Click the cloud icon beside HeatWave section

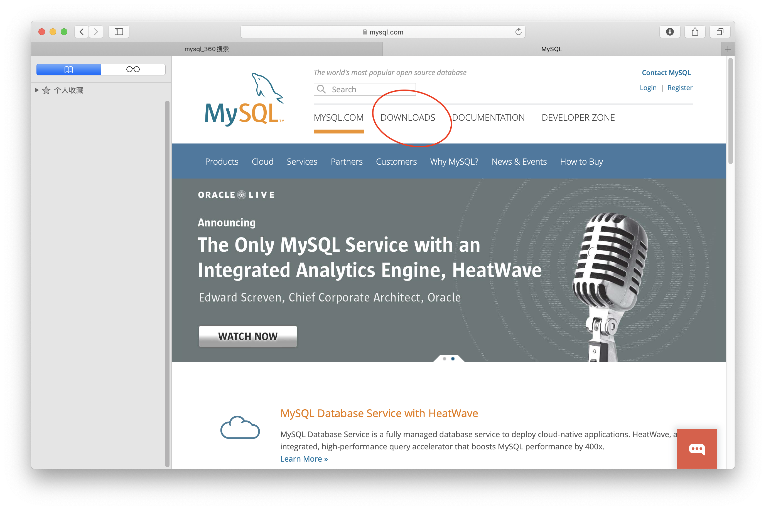[x=240, y=427]
